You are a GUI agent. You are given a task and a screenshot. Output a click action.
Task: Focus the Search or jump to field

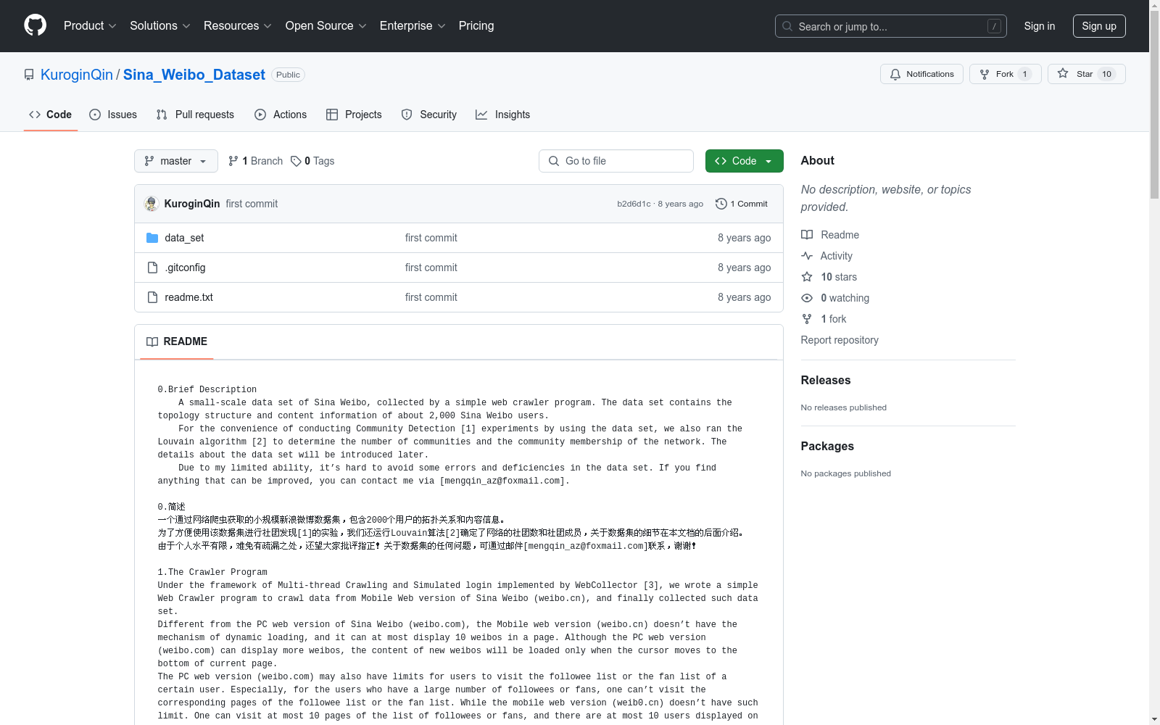click(x=891, y=26)
